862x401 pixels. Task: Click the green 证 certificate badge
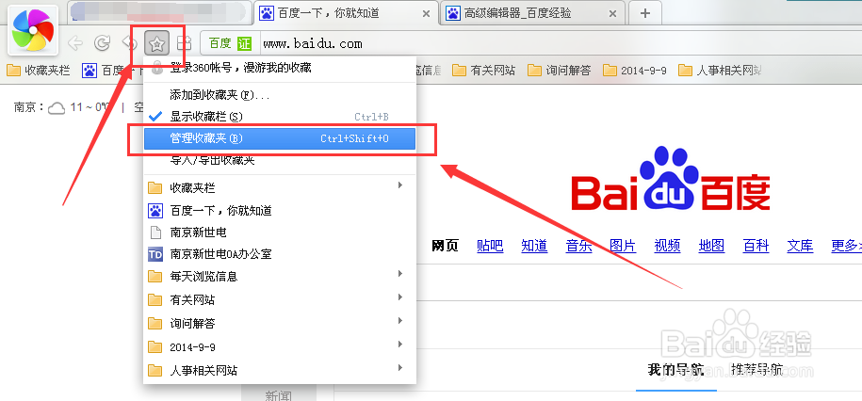244,43
